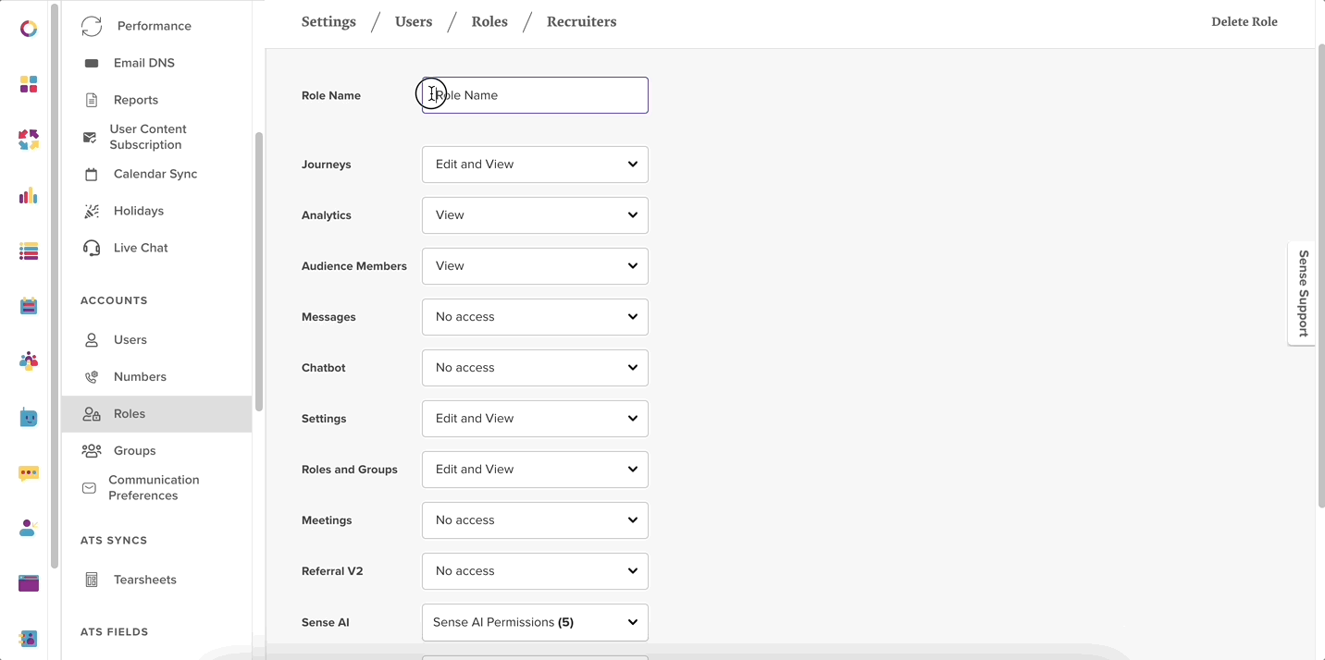The image size is (1325, 660).
Task: Click the main page vertical scrollbar
Action: point(1320,277)
